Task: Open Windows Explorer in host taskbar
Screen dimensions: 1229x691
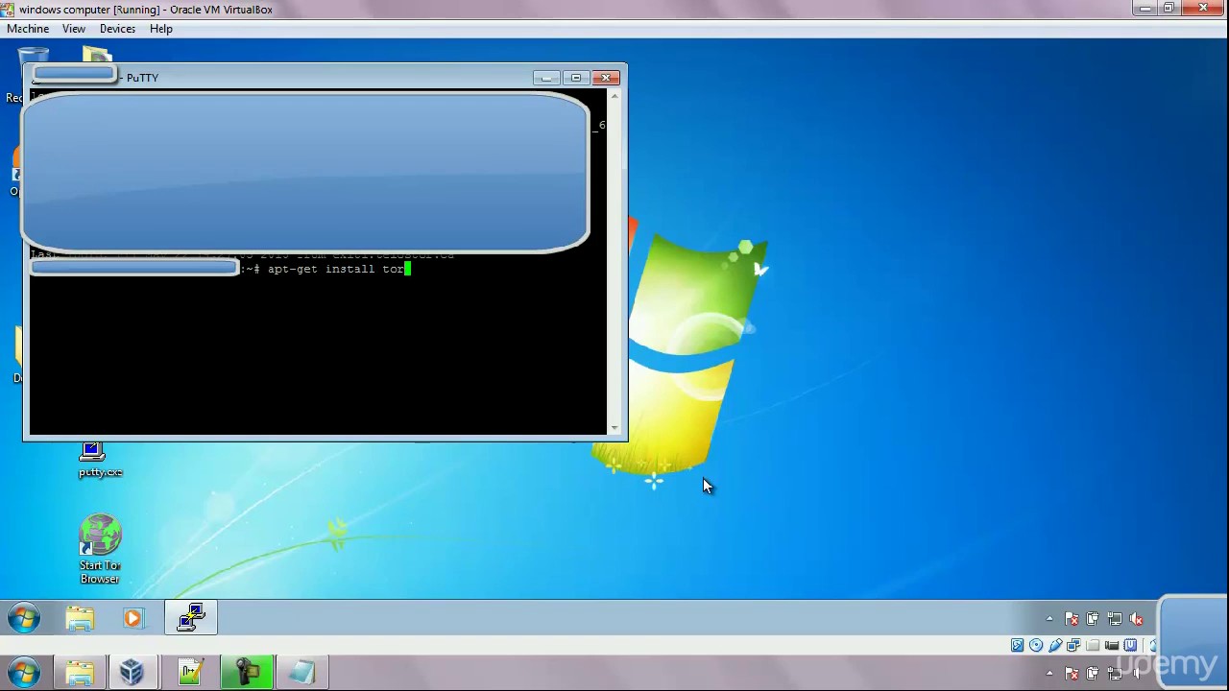Action: (80, 672)
